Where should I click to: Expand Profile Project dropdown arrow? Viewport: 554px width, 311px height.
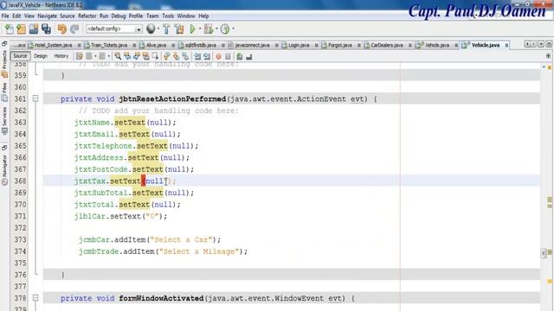[x=233, y=29]
